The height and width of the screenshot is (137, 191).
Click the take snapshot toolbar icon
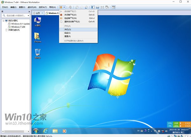tap(77, 7)
